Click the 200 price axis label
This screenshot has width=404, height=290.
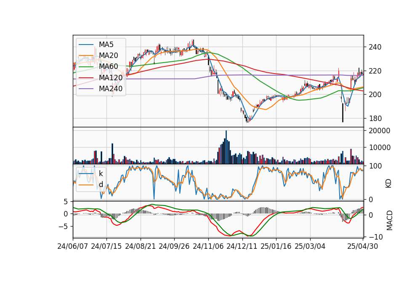click(375, 95)
